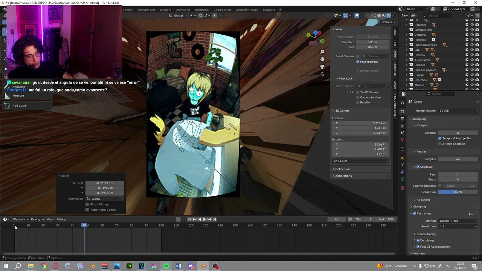Disable Espejo collection in renders

[x=477, y=75]
